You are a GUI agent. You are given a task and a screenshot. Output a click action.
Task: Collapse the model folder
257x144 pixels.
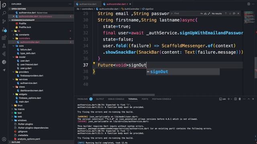point(14,57)
